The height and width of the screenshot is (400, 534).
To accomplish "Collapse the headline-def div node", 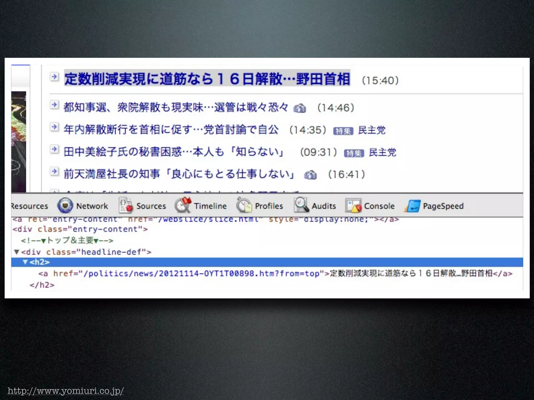I will [x=17, y=252].
